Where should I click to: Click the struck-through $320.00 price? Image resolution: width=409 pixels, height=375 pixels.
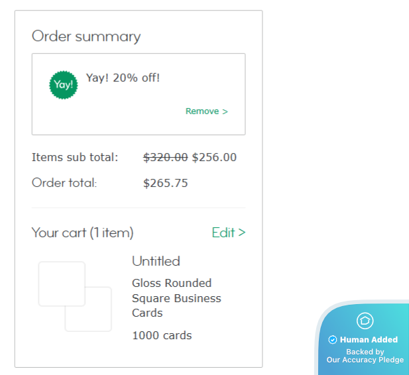[x=165, y=157]
